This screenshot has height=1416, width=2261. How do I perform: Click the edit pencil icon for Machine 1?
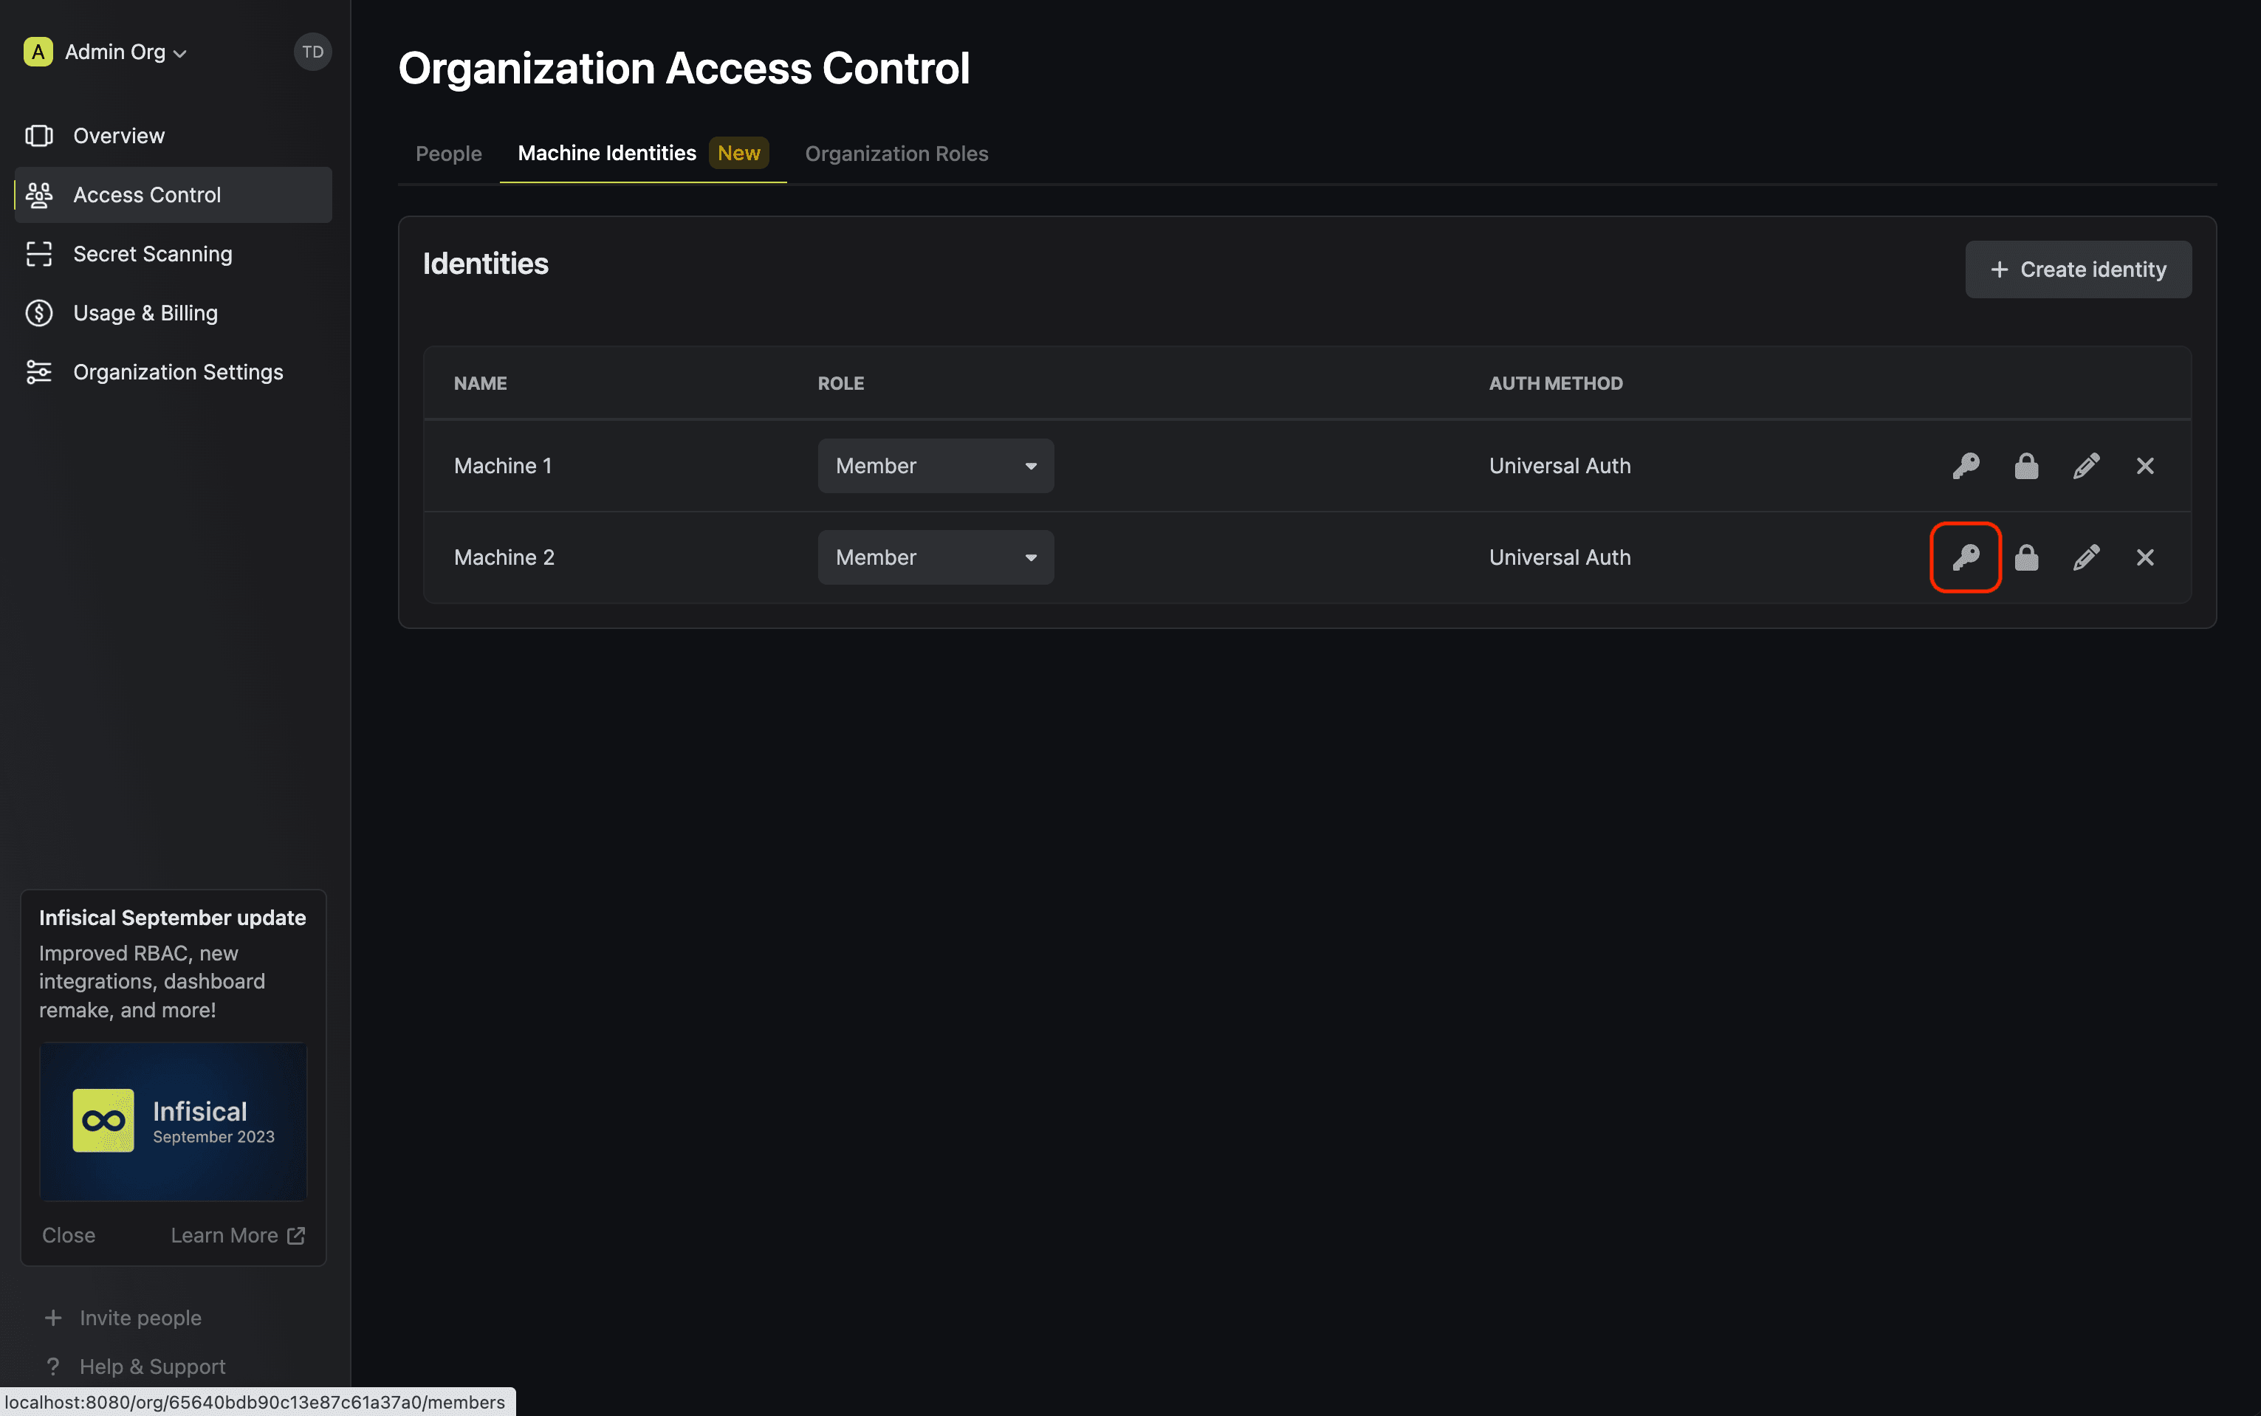2085,465
